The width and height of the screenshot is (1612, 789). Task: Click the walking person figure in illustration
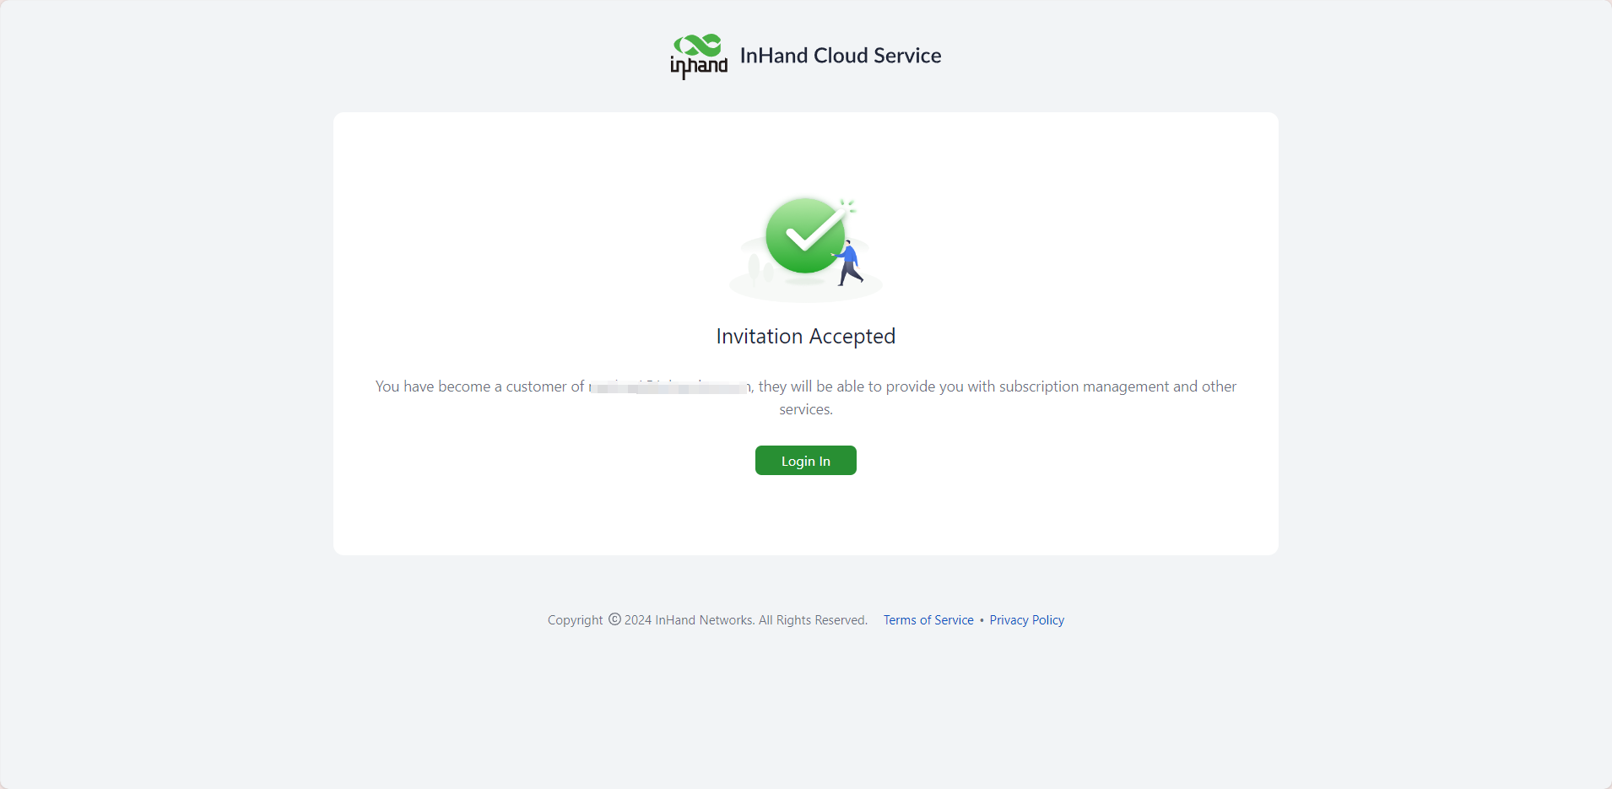(x=847, y=263)
